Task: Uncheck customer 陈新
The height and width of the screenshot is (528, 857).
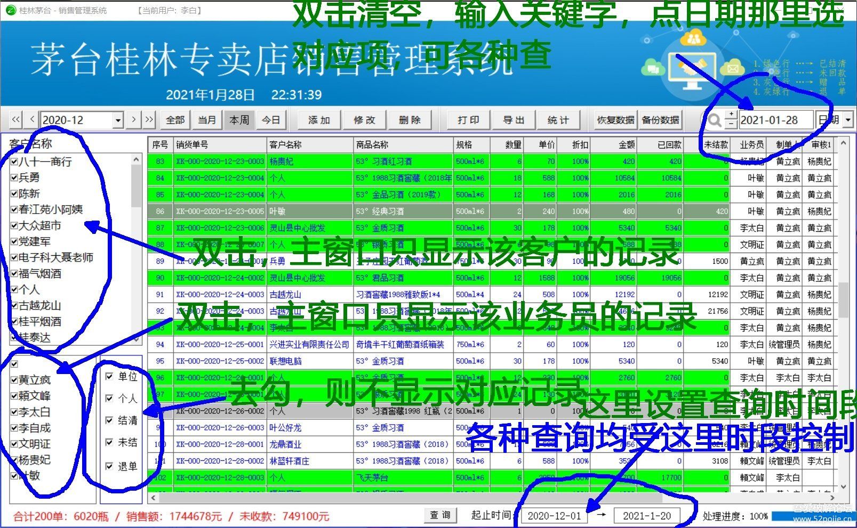Action: point(14,194)
